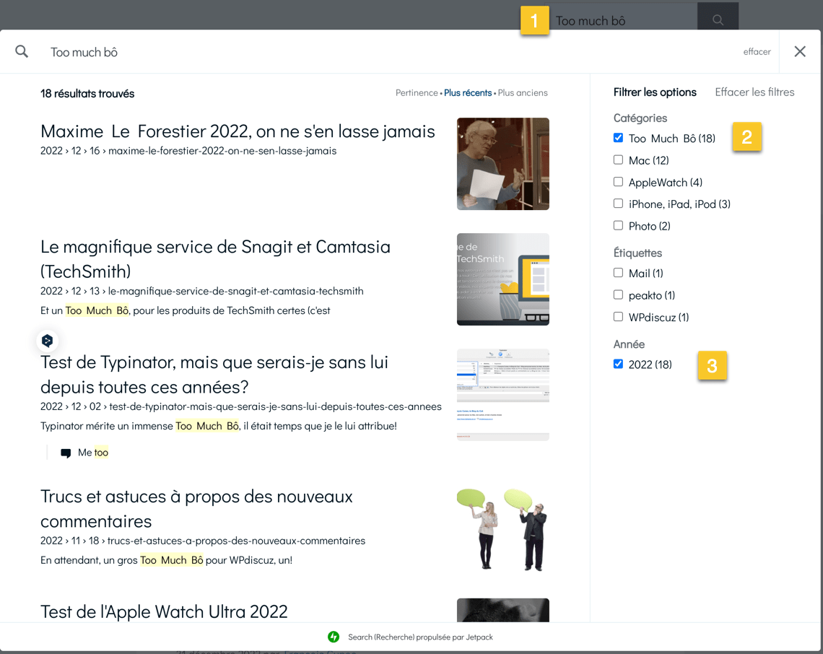Click the le-magnifique-service-de-snagit URL path

(x=235, y=291)
